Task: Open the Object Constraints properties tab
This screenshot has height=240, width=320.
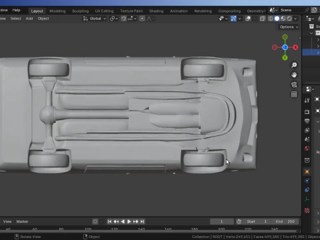Action: (x=307, y=190)
